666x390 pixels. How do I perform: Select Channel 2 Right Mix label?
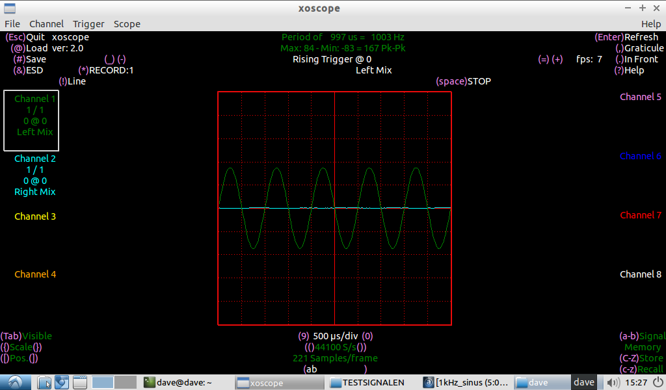pos(35,192)
